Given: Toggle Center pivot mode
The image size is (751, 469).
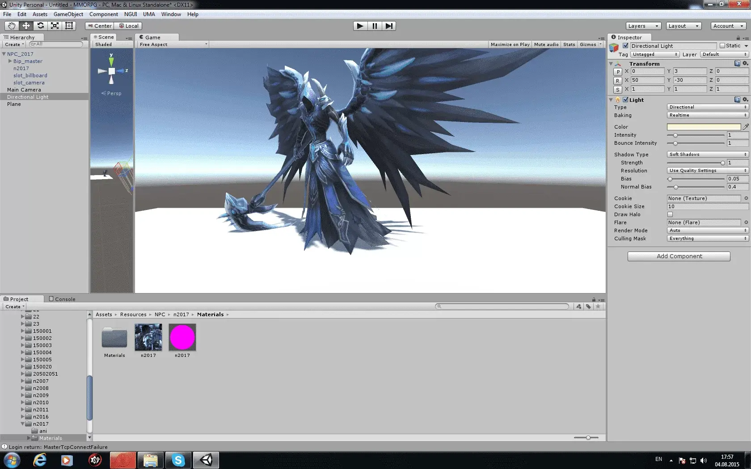Looking at the screenshot, I should point(100,26).
